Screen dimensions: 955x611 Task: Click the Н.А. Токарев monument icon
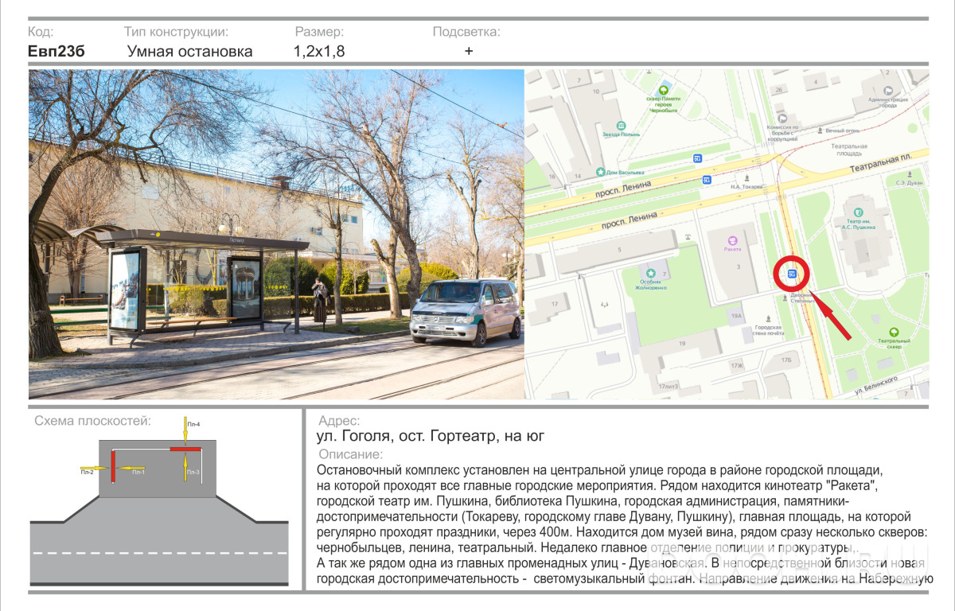click(746, 178)
